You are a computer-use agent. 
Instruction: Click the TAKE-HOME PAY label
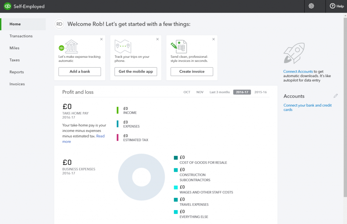[x=76, y=113]
